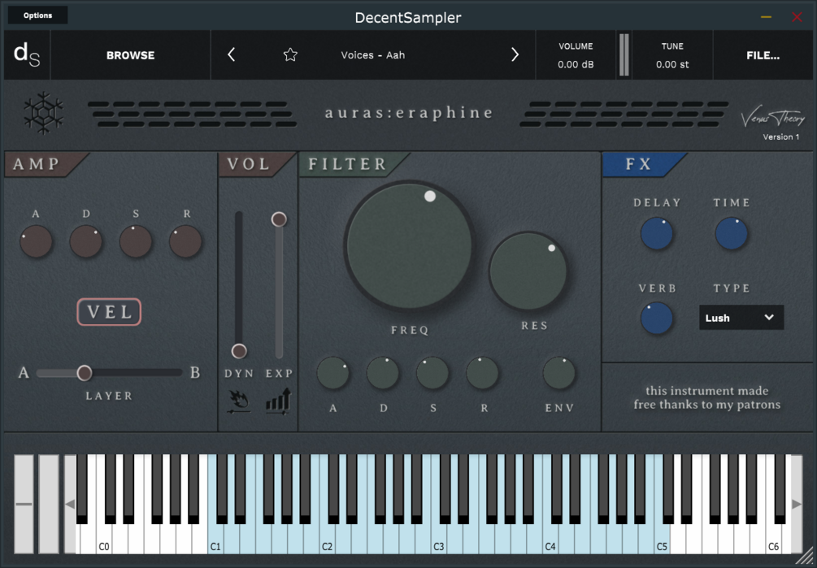
Task: Click the pitch bend wheel
Action: pos(24,504)
